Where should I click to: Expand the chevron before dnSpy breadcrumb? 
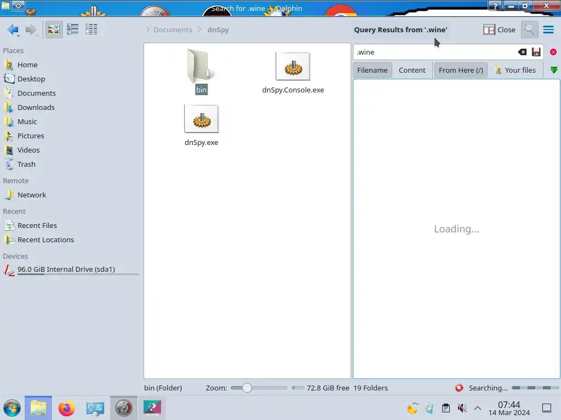click(199, 30)
